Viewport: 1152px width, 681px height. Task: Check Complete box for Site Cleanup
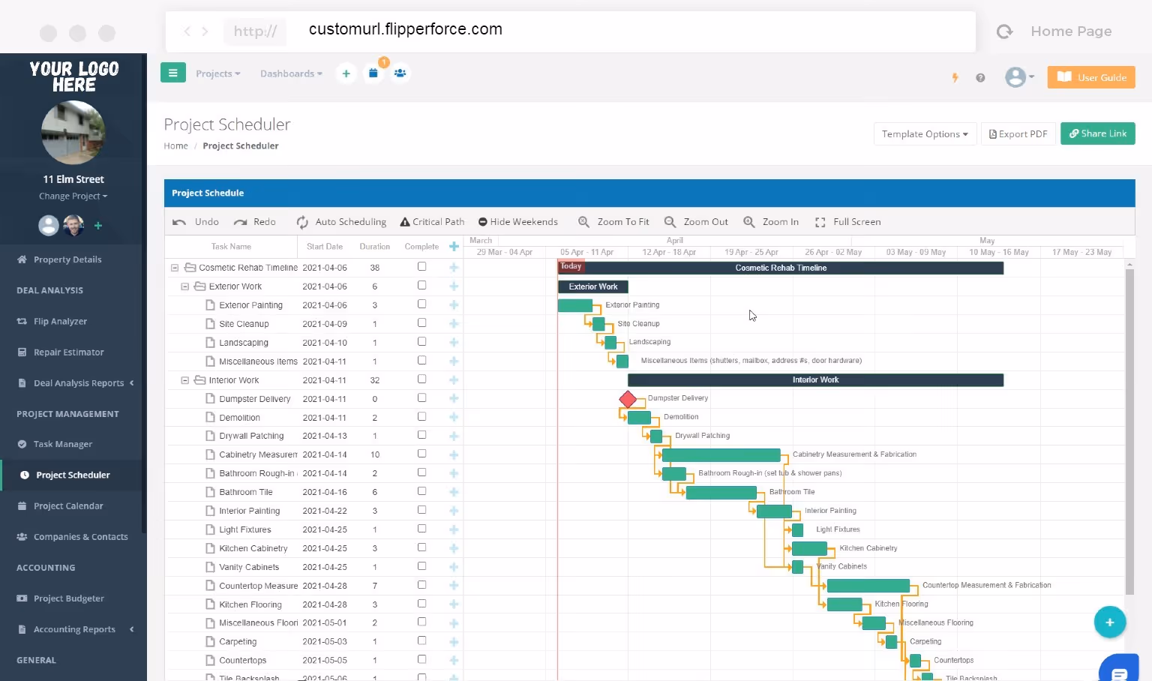pos(421,323)
